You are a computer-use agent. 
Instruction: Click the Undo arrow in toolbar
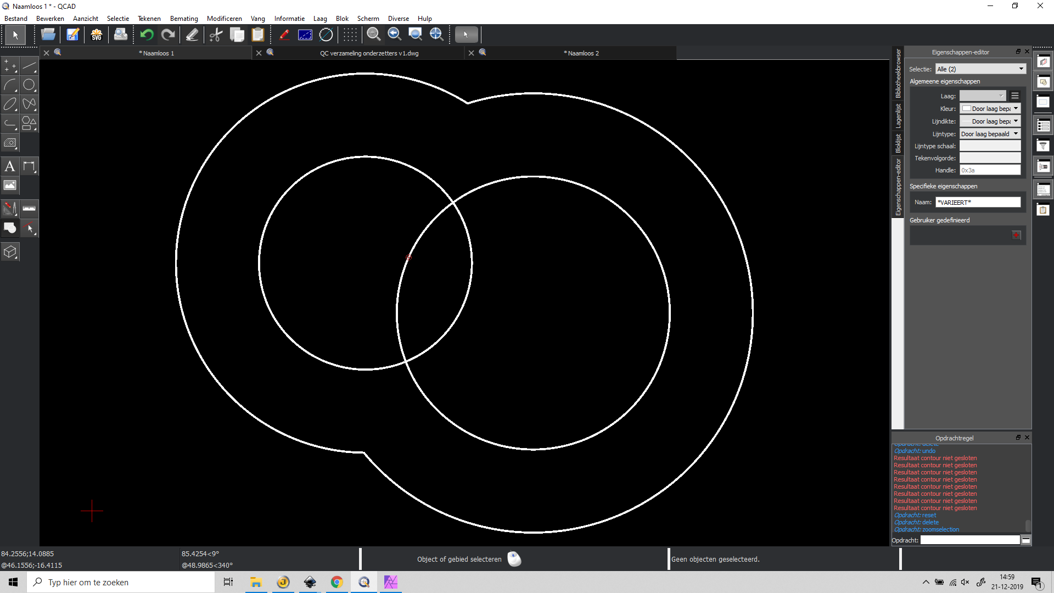pyautogui.click(x=147, y=35)
